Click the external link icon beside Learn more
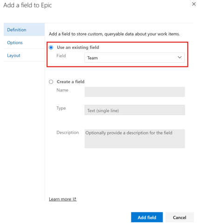The width and height of the screenshot is (198, 224). tap(74, 199)
